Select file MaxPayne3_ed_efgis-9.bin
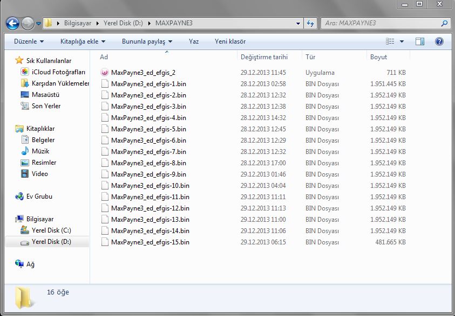Viewport: 455px width, 316px height. 148,174
